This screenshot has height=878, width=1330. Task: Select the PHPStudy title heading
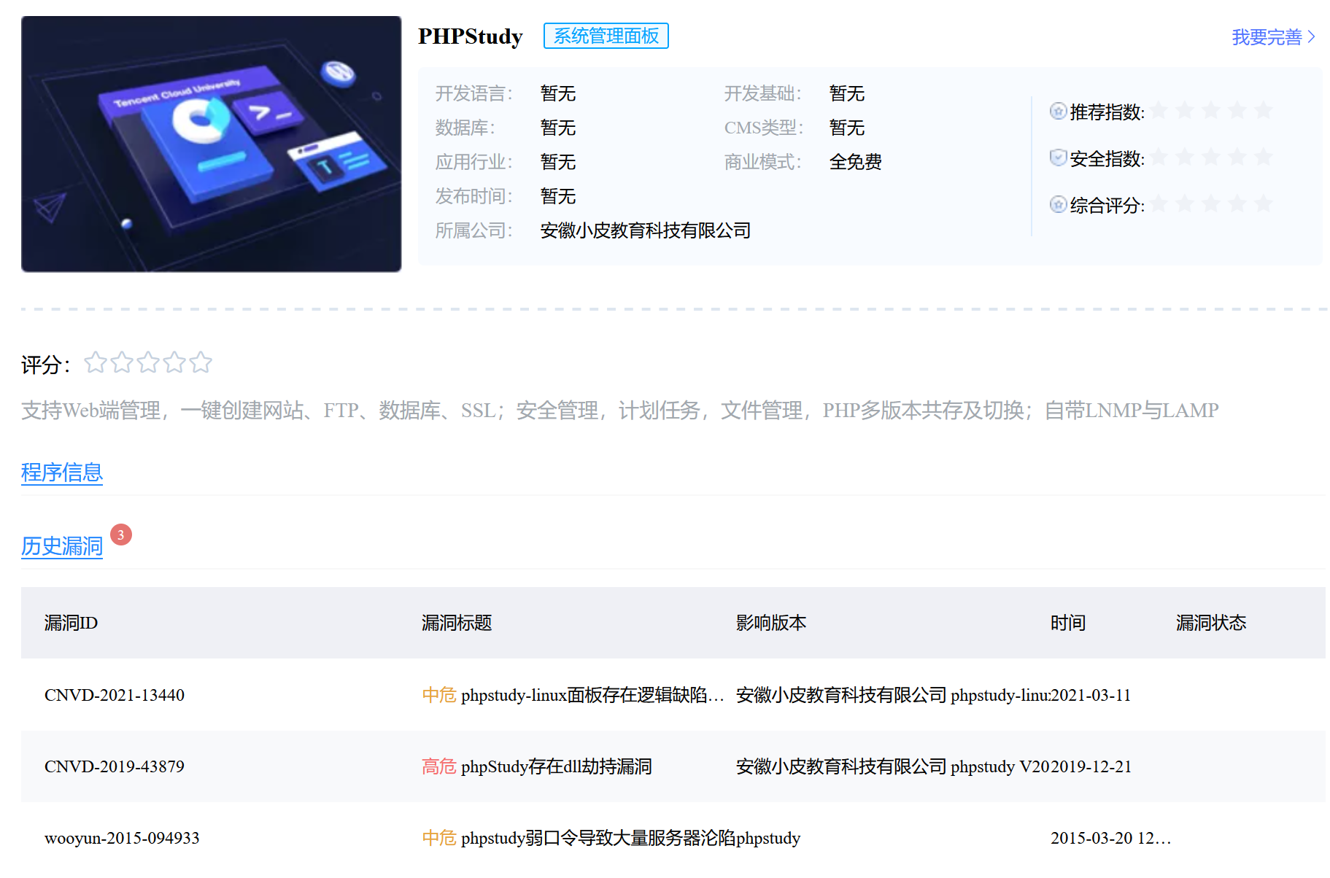click(470, 36)
